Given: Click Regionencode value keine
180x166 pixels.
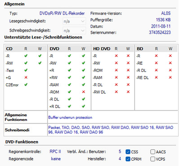Looking at the screenshot, I should (56, 159).
